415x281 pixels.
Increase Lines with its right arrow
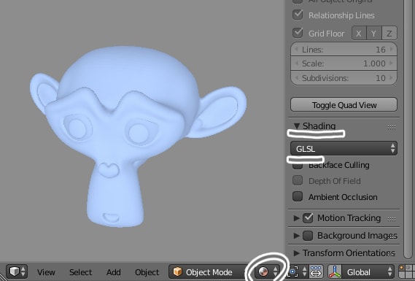click(392, 49)
